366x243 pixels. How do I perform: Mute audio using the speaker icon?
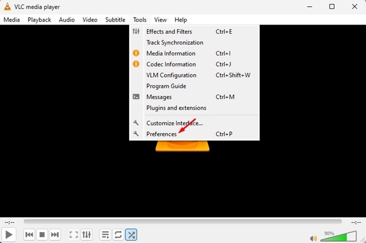pyautogui.click(x=313, y=238)
